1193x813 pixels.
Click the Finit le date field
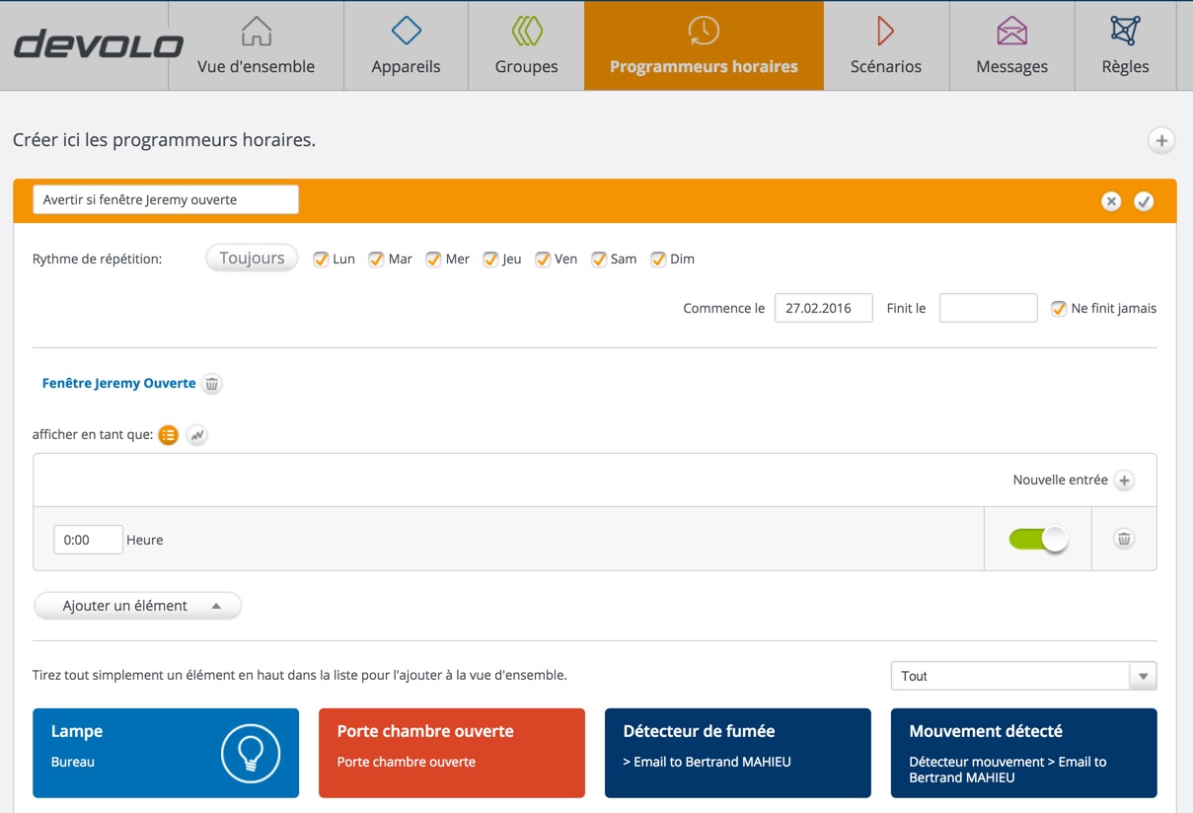click(988, 309)
